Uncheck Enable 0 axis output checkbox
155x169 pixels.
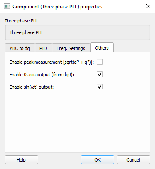100,74
